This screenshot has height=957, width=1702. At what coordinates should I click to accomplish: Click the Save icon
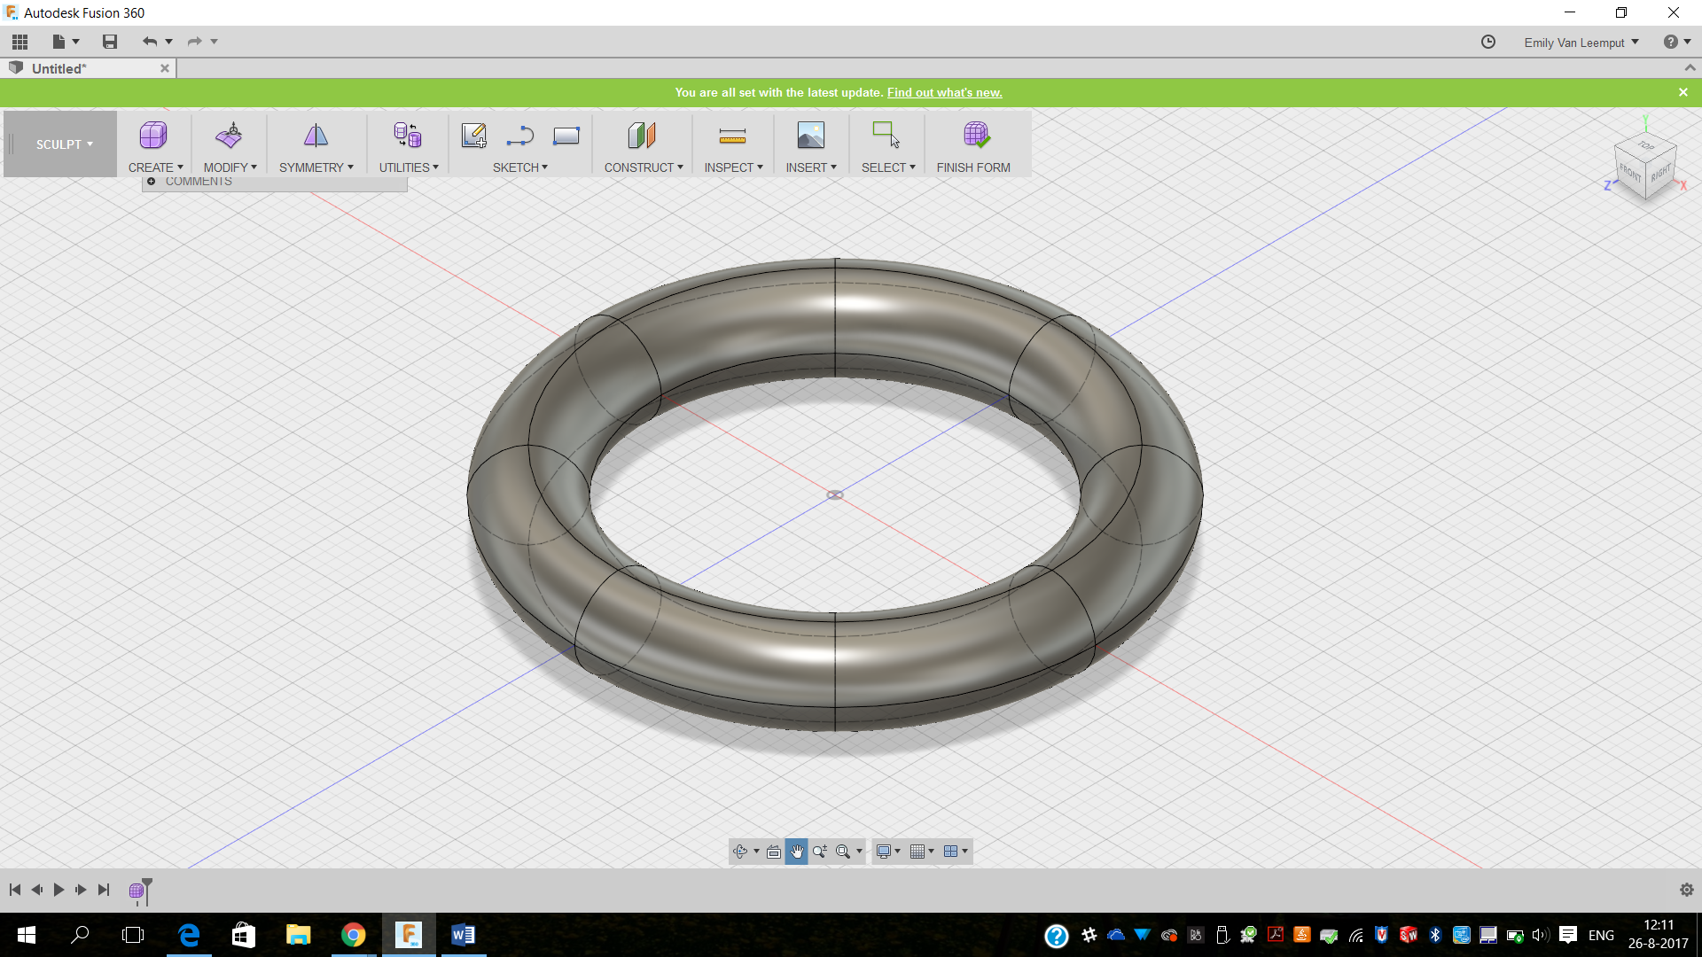click(x=110, y=42)
